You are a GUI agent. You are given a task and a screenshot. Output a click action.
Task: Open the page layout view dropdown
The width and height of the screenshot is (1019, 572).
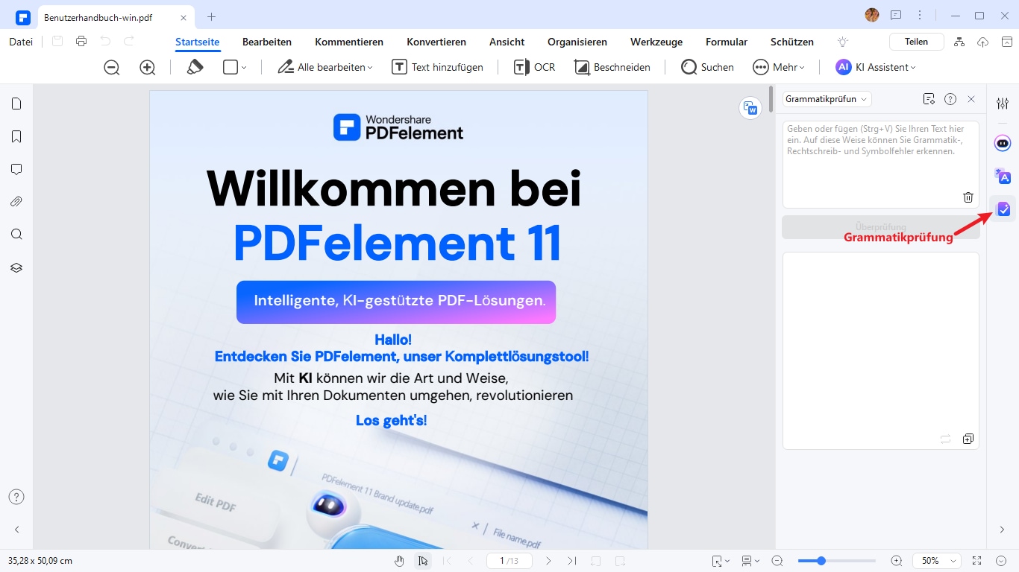[x=750, y=561]
